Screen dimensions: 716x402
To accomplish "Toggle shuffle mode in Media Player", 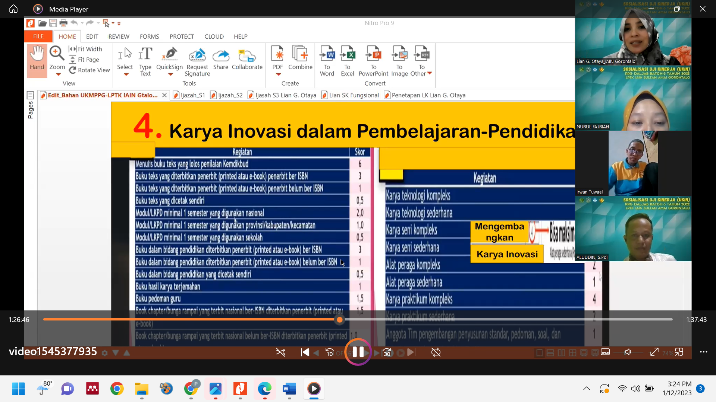I will coord(280,352).
